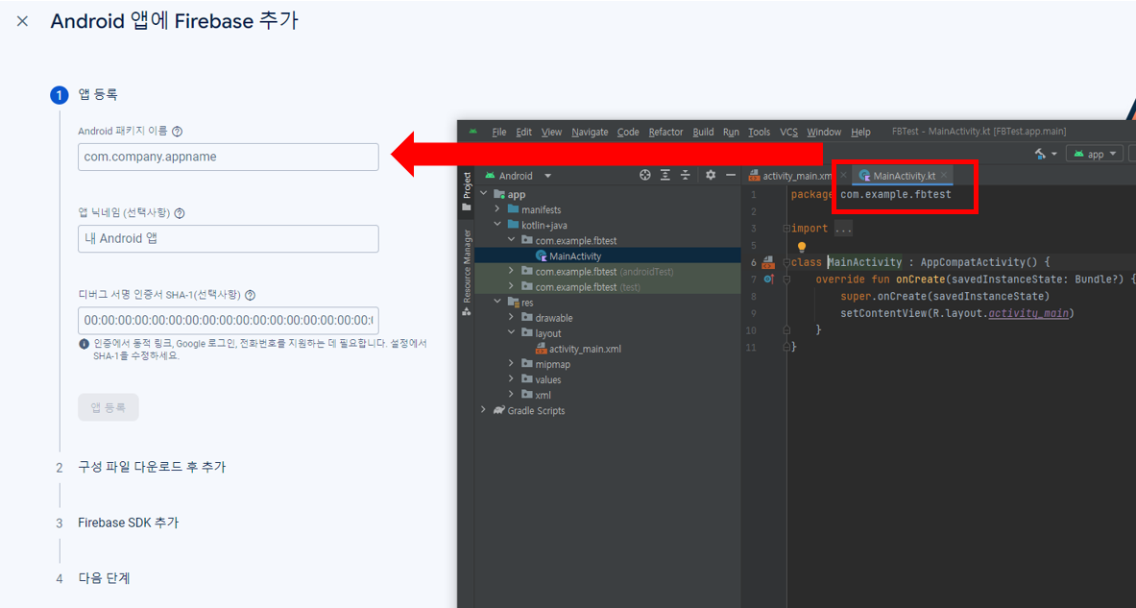The height and width of the screenshot is (608, 1136).
Task: Toggle the Project tool window side tab
Action: 467,191
